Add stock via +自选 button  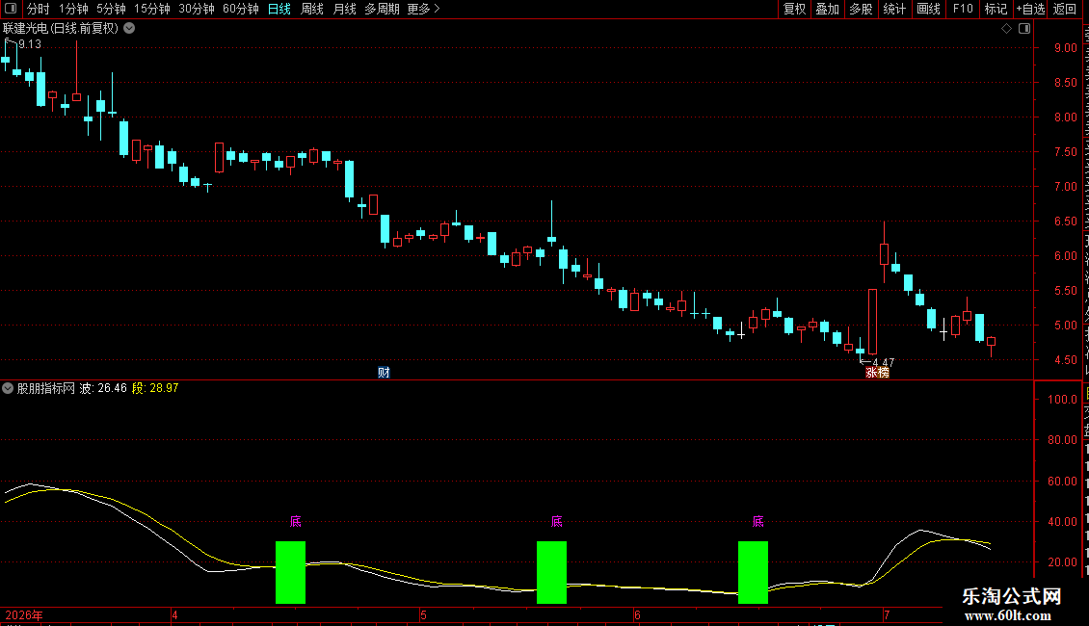pos(1030,9)
